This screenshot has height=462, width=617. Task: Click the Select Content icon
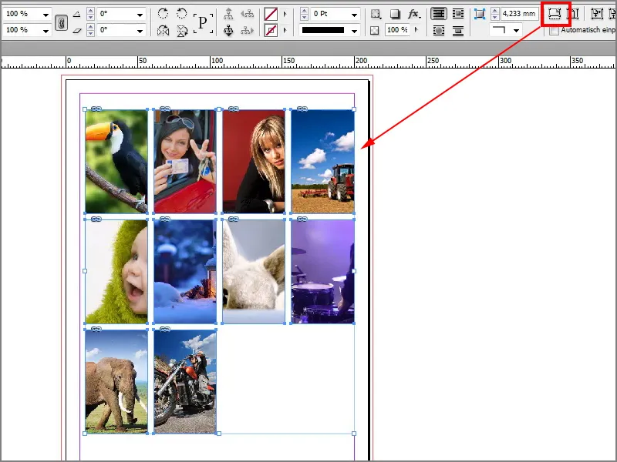(x=228, y=30)
